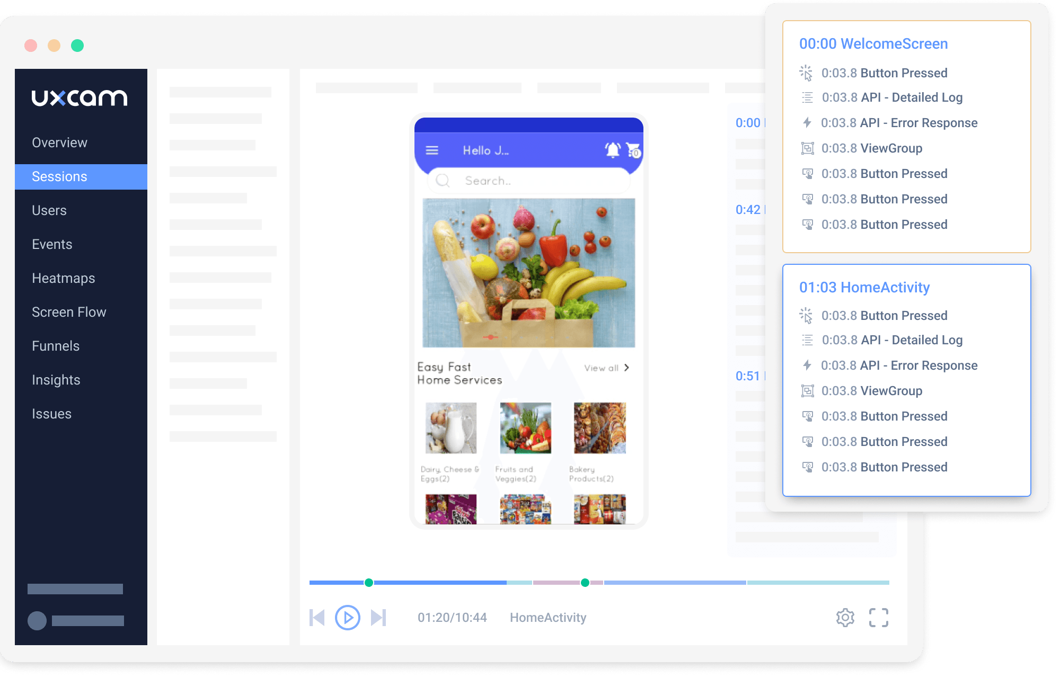
Task: Click the shopping cart icon in the app header
Action: 633,151
